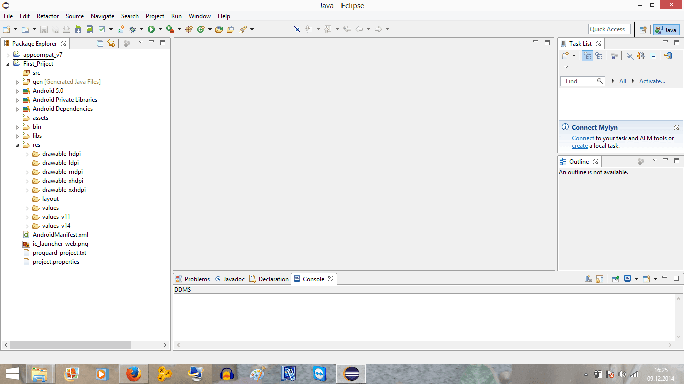
Task: Click the Android lint check icon
Action: (x=102, y=29)
